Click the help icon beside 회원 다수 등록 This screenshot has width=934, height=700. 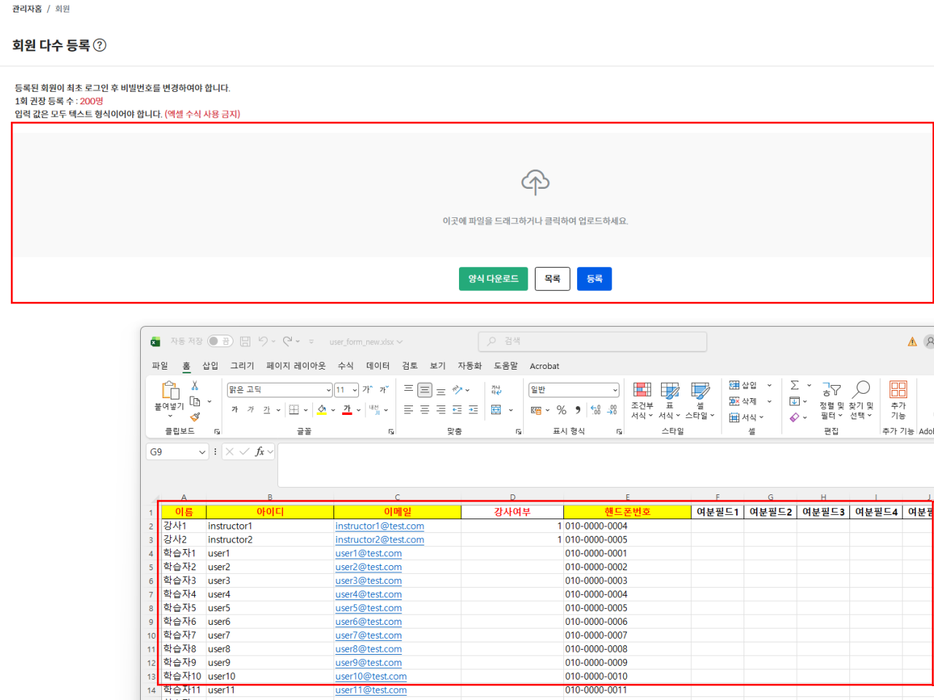[100, 45]
